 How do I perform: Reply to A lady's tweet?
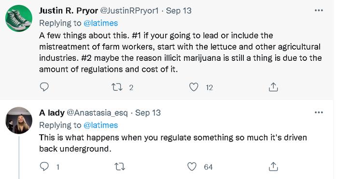tap(44, 166)
